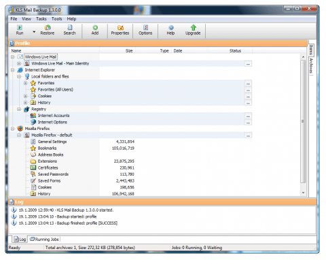
Task: Open the View menu
Action: [26, 19]
